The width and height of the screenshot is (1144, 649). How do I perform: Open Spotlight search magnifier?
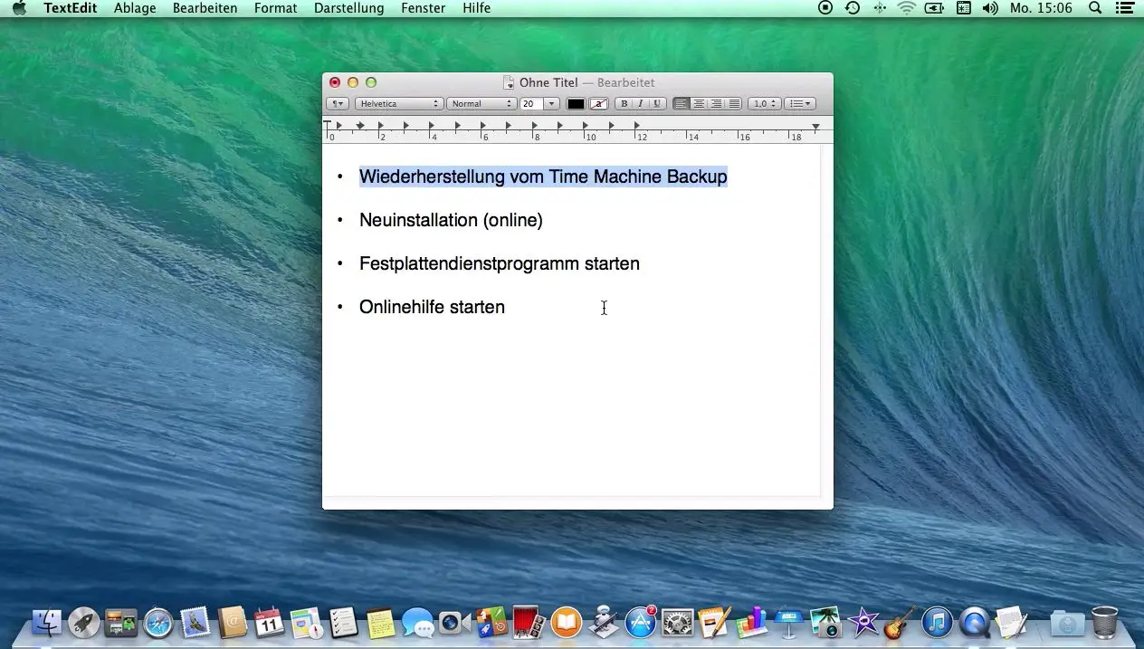click(1095, 8)
